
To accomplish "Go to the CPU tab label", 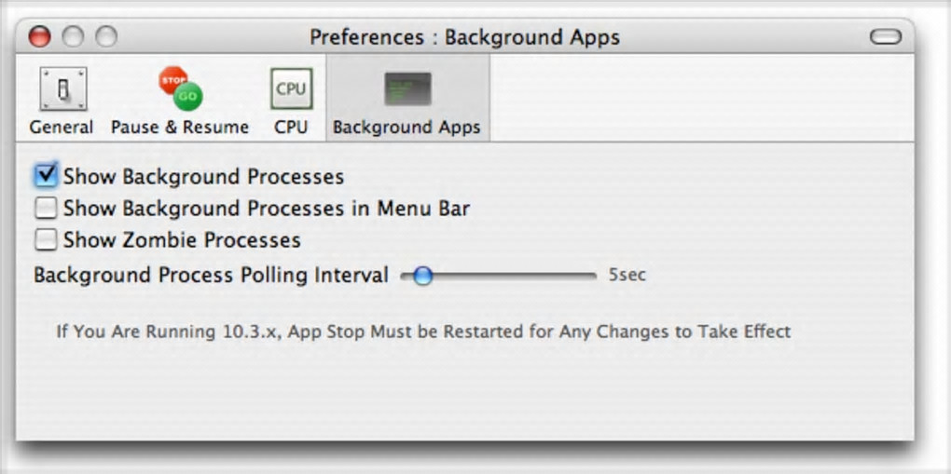I will [291, 128].
